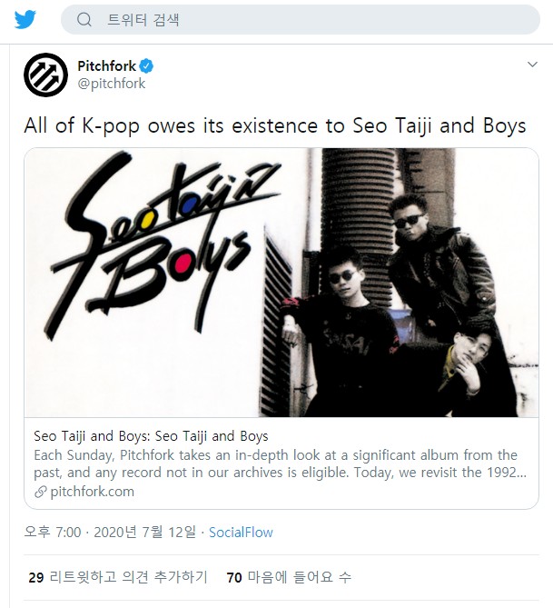Visit the pitchfork.com domain link
553x608 pixels.
coord(93,492)
